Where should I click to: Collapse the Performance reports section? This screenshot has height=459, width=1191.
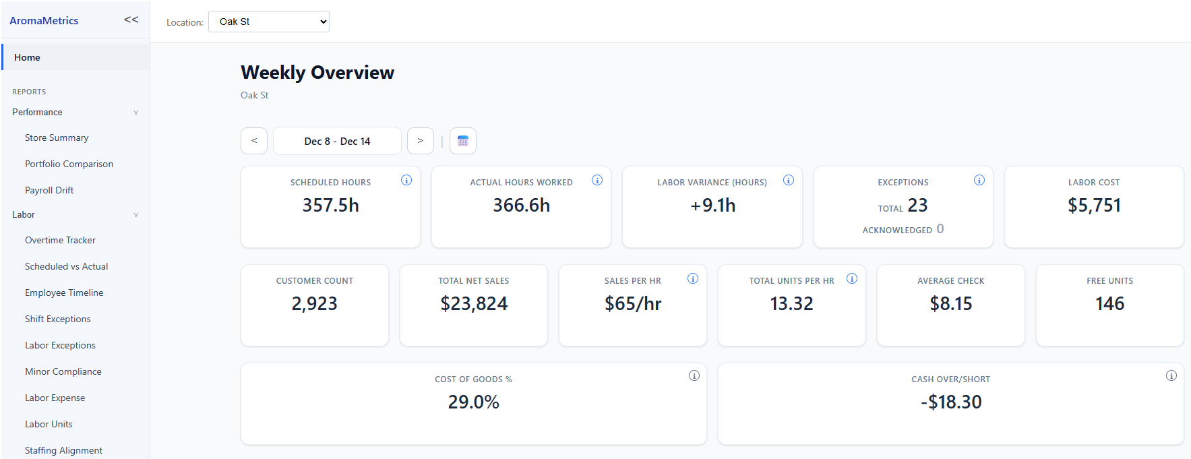[75, 112]
